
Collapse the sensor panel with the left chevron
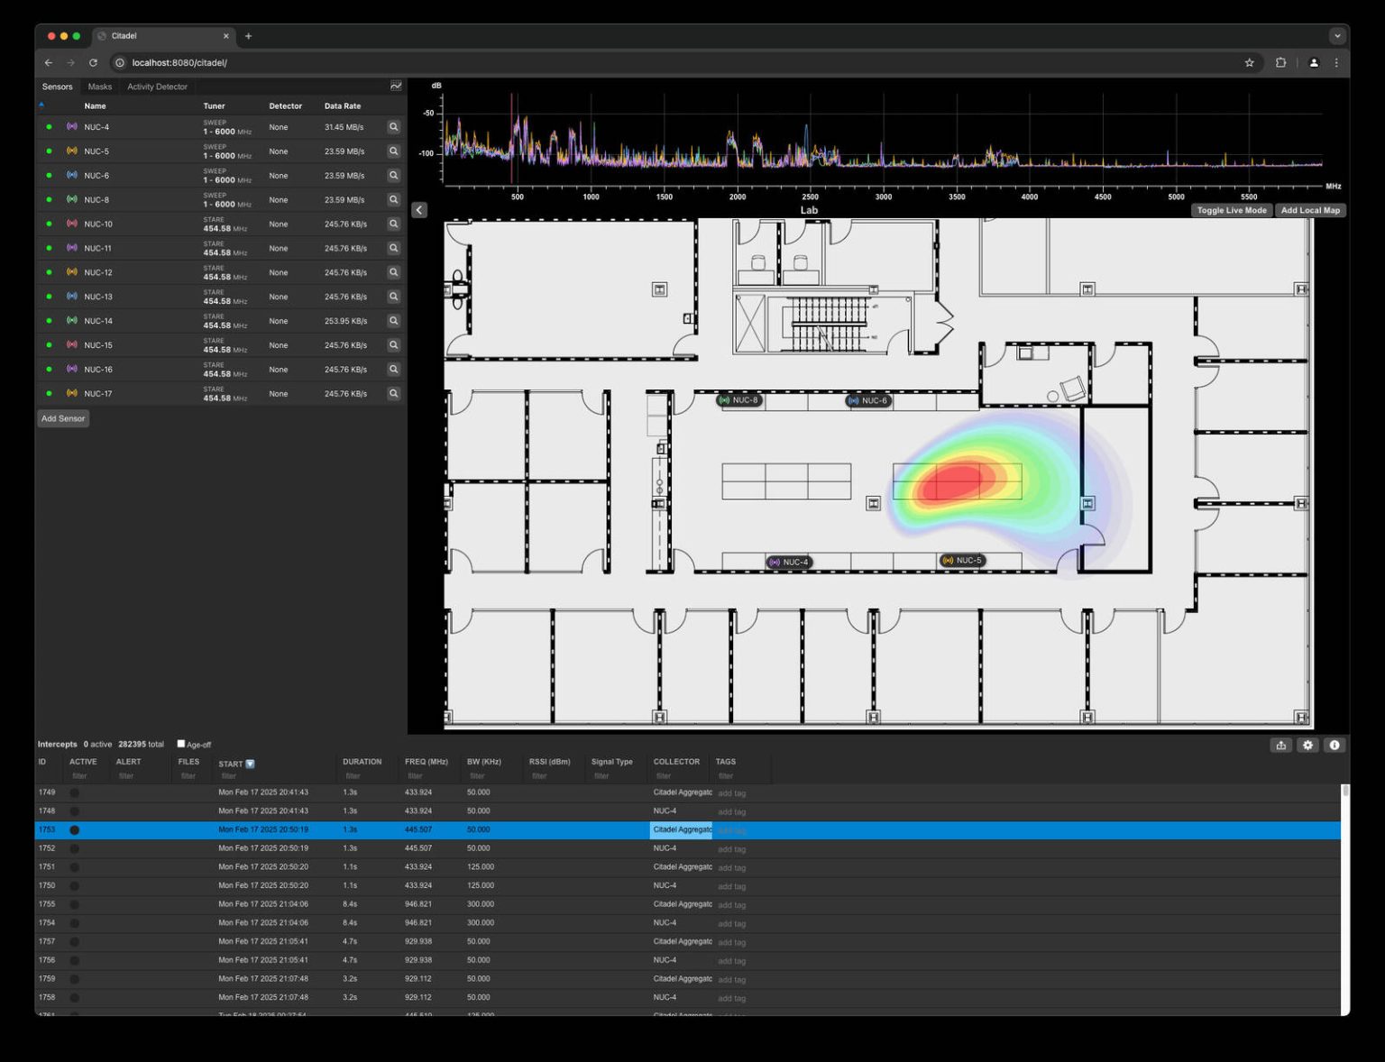[x=419, y=210]
